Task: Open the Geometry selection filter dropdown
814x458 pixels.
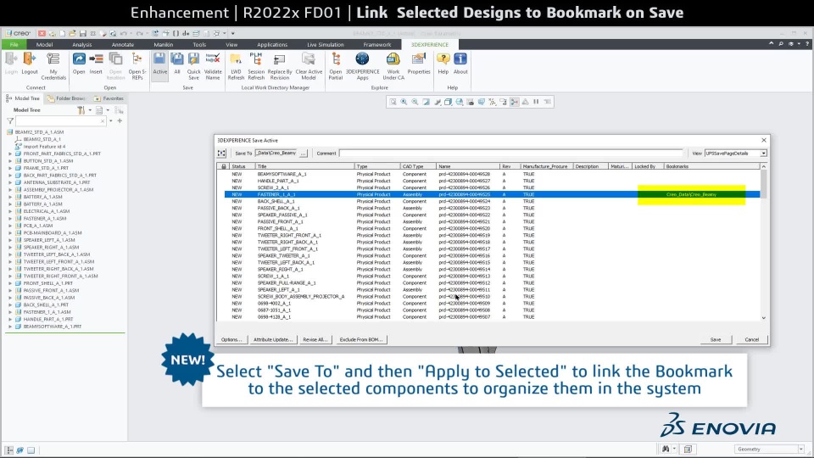Action: (x=800, y=450)
